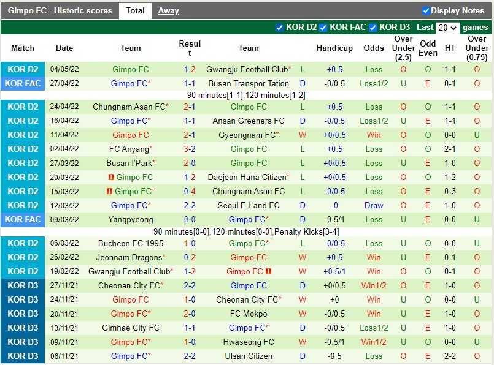Image resolution: width=494 pixels, height=365 pixels.
Task: Toggle the KOR D3 filter checkbox
Action: (372, 28)
